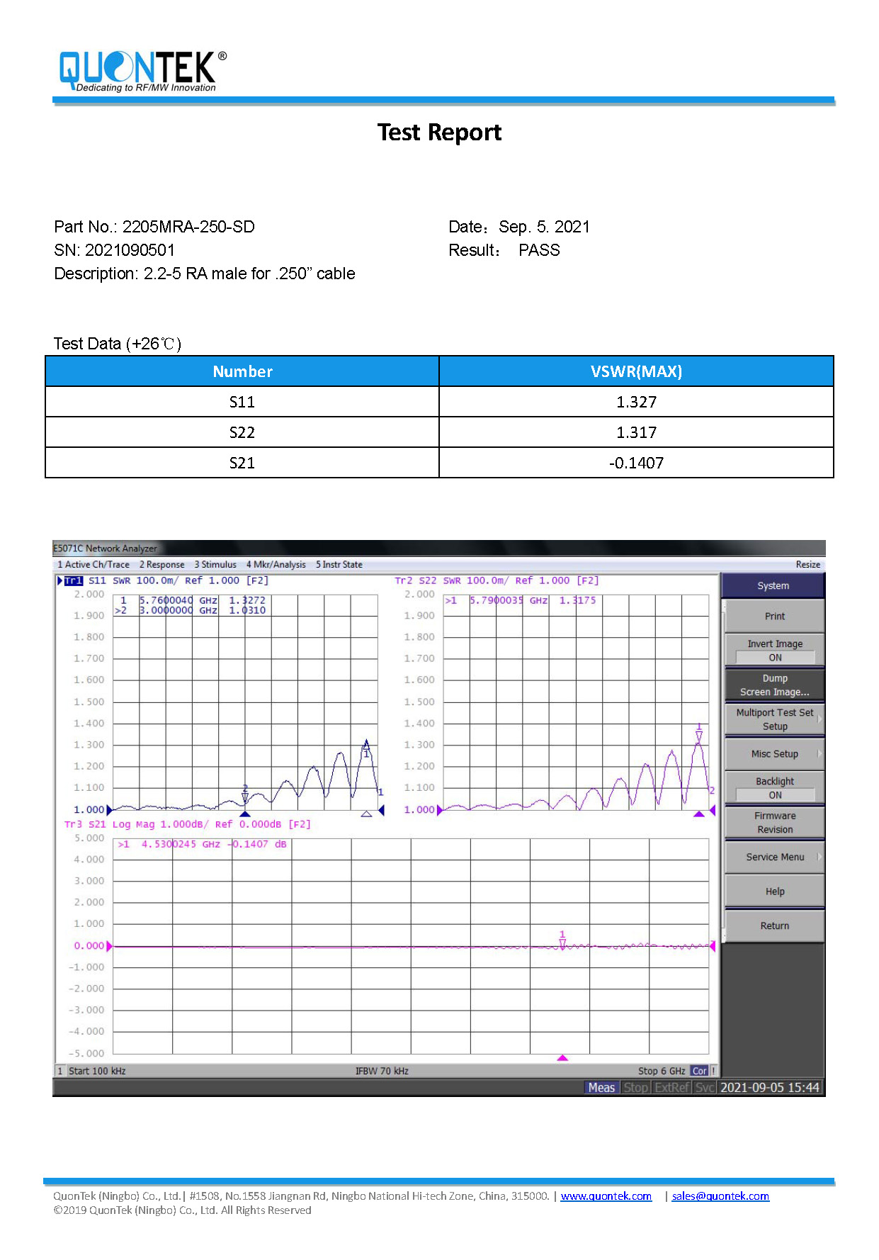879x1260 pixels.
Task: Open the Active Ch/Trace menu
Action: click(93, 565)
